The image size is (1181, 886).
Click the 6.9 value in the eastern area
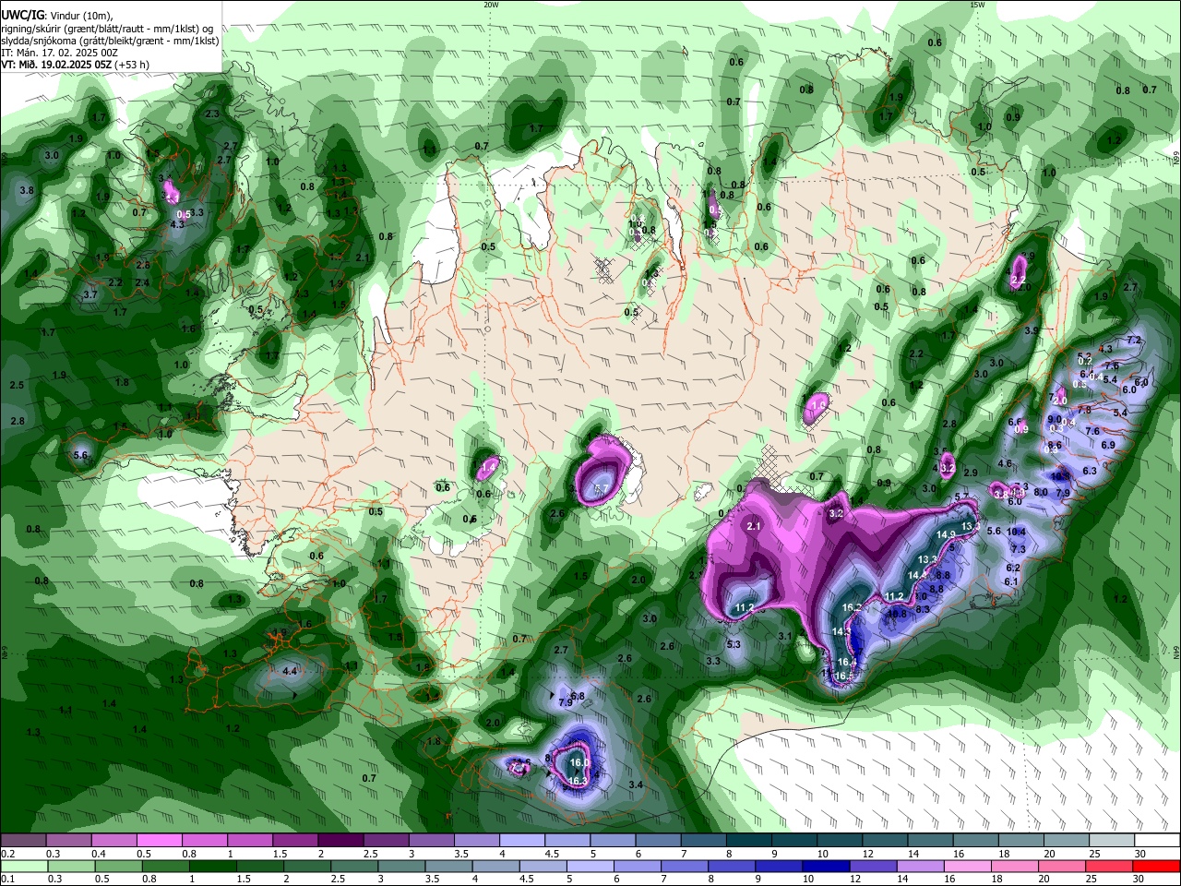[x=1108, y=445]
